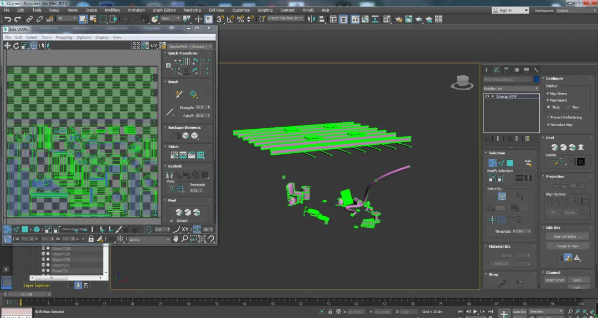Open the Rendering menu
This screenshot has height=318, width=598.
[x=192, y=10]
